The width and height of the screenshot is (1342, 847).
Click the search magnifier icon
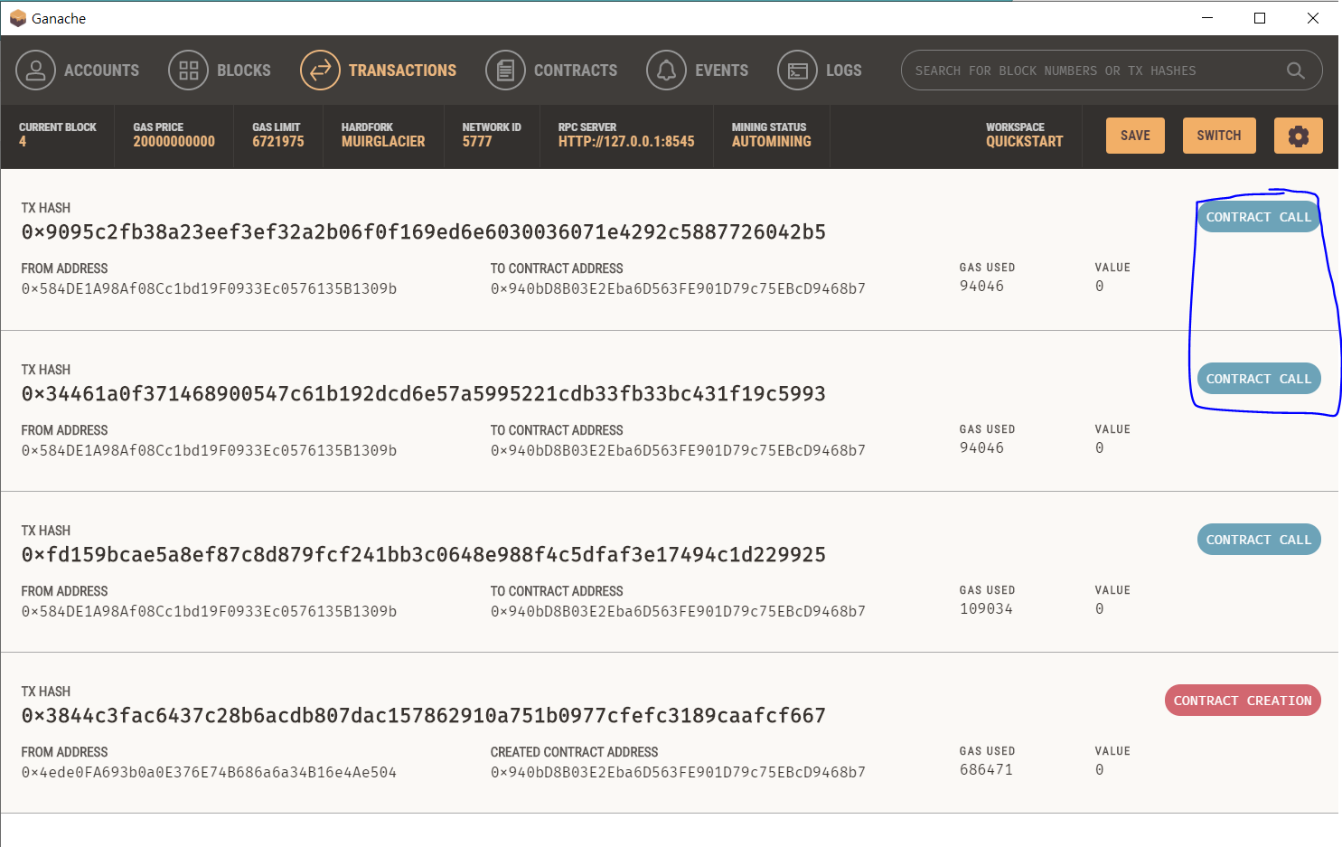[1295, 71]
